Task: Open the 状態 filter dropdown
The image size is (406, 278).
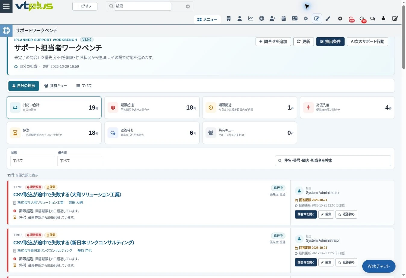Action: [33, 161]
